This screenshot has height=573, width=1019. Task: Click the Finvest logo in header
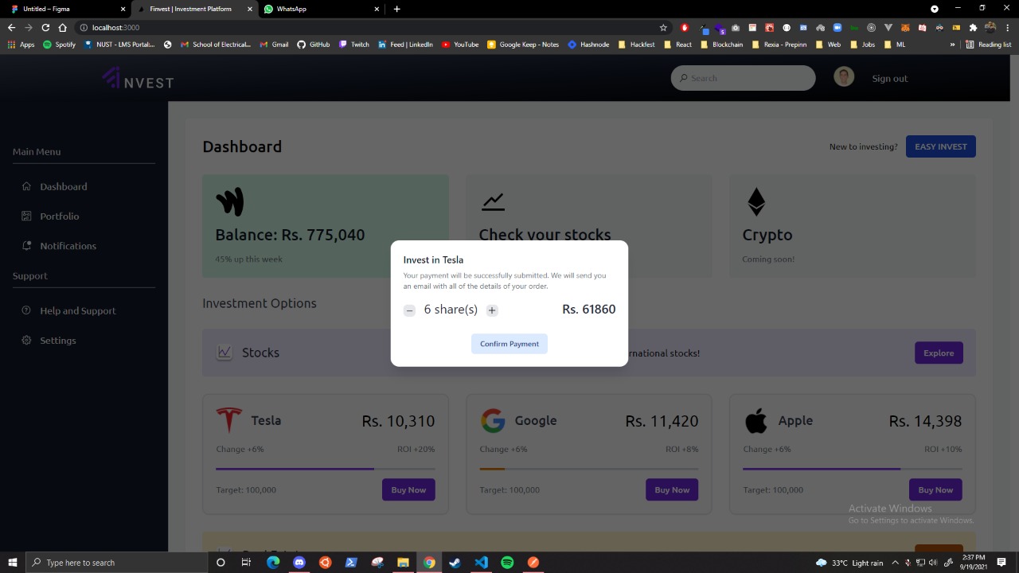[138, 79]
